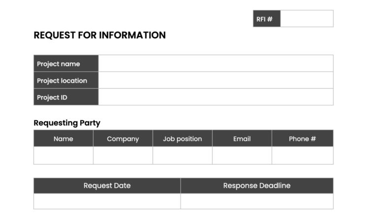Click the Project ID input field
Image resolution: width=378 pixels, height=221 pixels.
(216, 97)
